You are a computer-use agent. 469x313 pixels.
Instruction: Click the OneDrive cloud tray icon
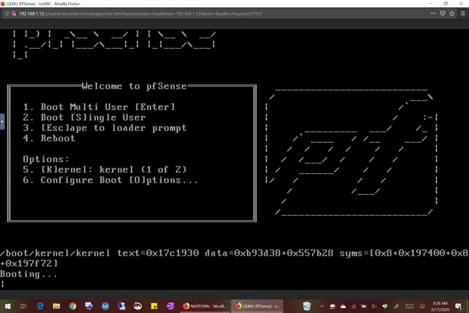[x=343, y=306]
